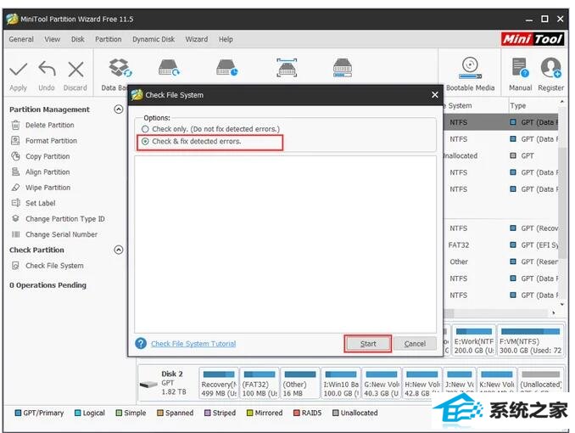Viewport: 575px width, 433px height.
Task: Click the Wipe Partition icon in sidebar
Action: pyautogui.click(x=15, y=188)
